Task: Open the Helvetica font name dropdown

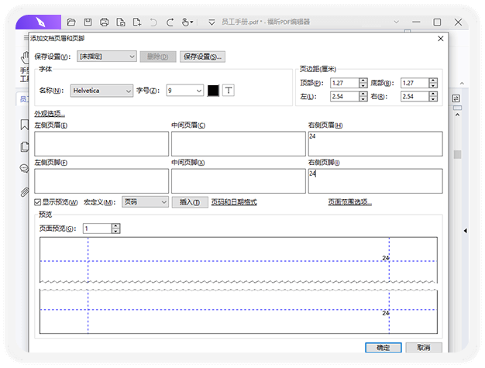Action: 101,91
